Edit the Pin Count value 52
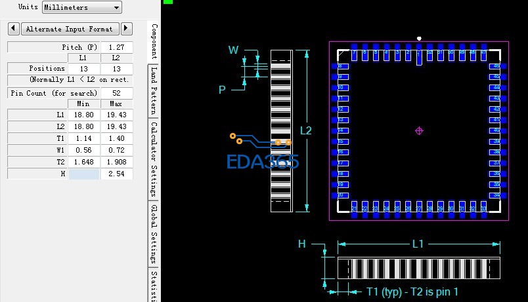The width and height of the screenshot is (528, 302). 116,93
